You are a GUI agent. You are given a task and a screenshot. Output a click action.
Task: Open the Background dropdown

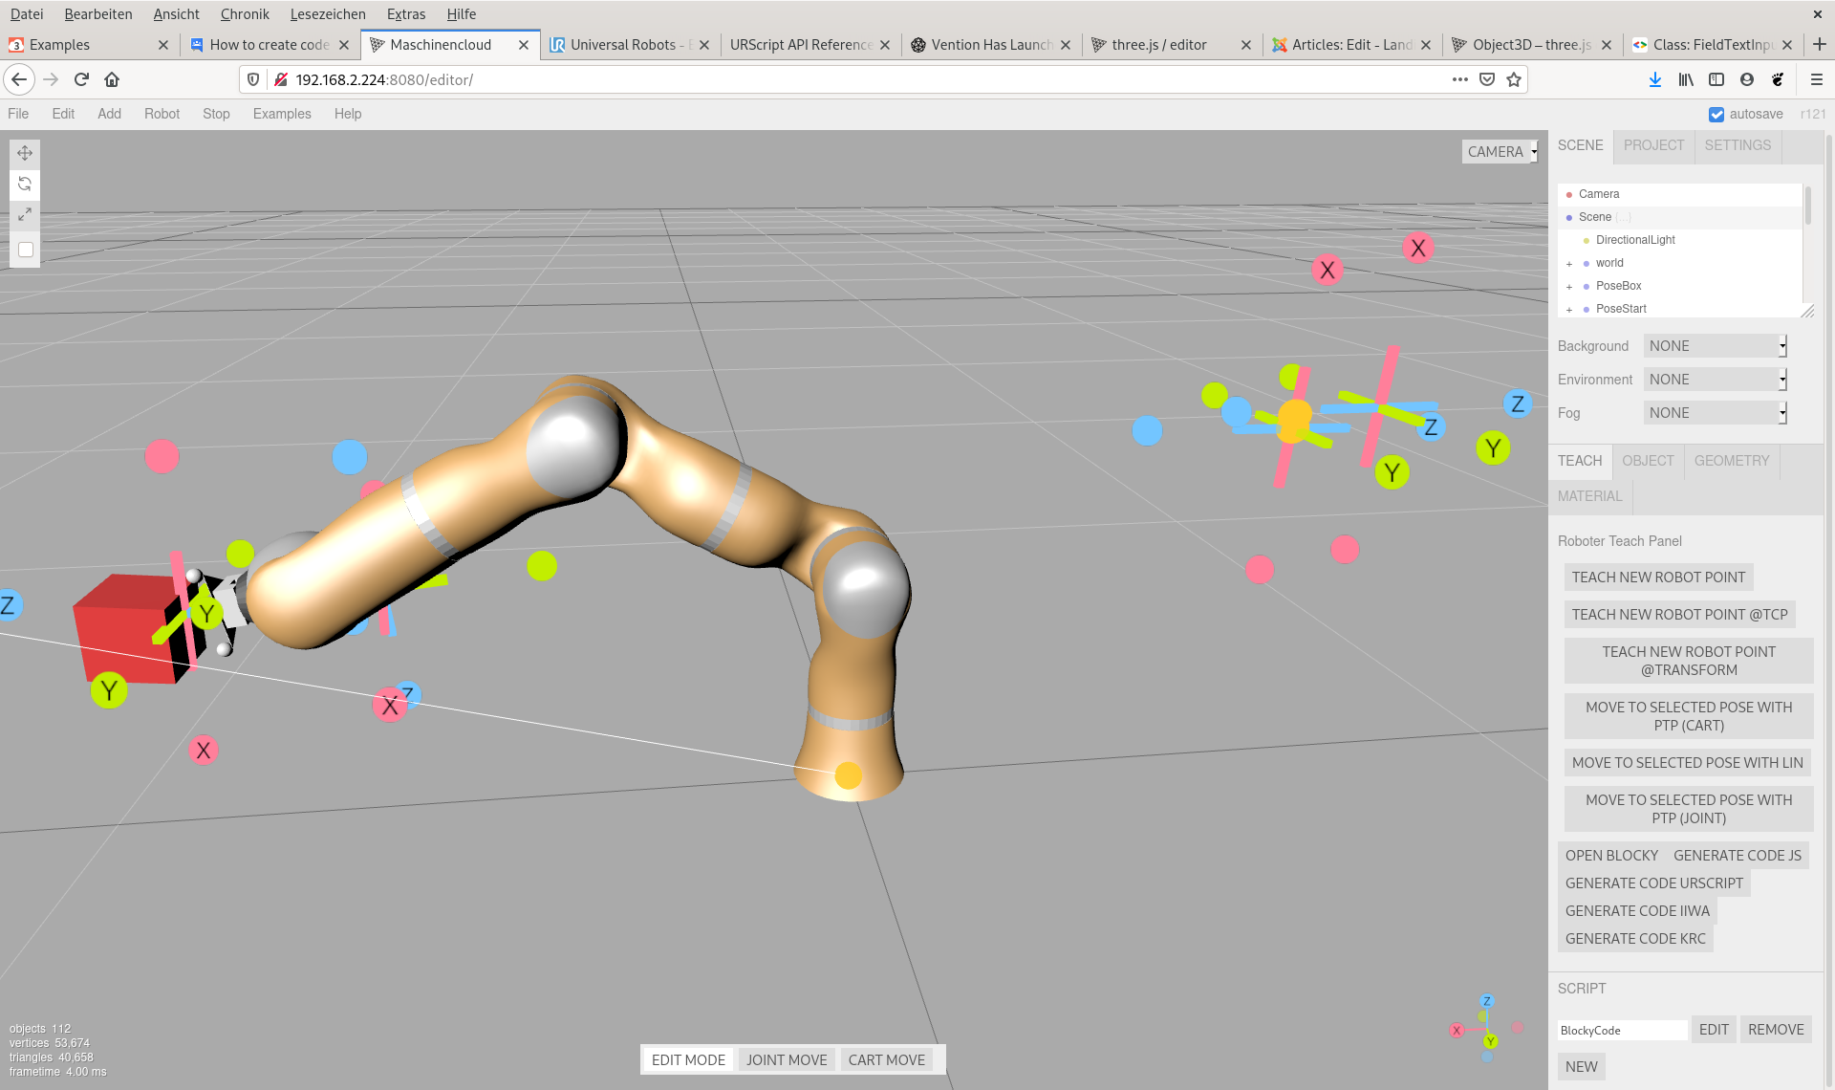(x=1715, y=346)
